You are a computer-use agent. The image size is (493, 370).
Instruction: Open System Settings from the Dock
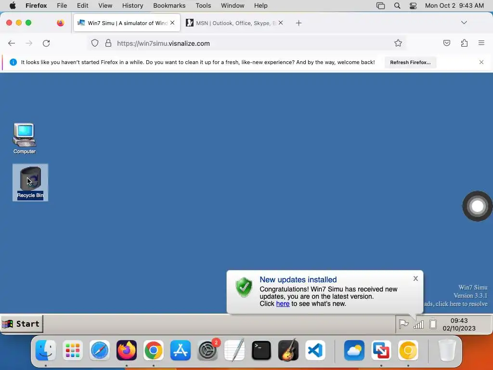coord(208,350)
